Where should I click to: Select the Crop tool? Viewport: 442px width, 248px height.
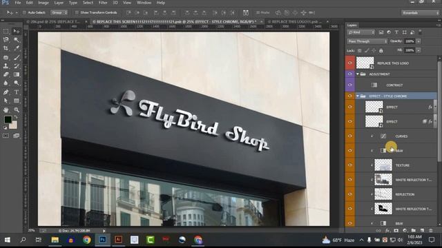6,48
